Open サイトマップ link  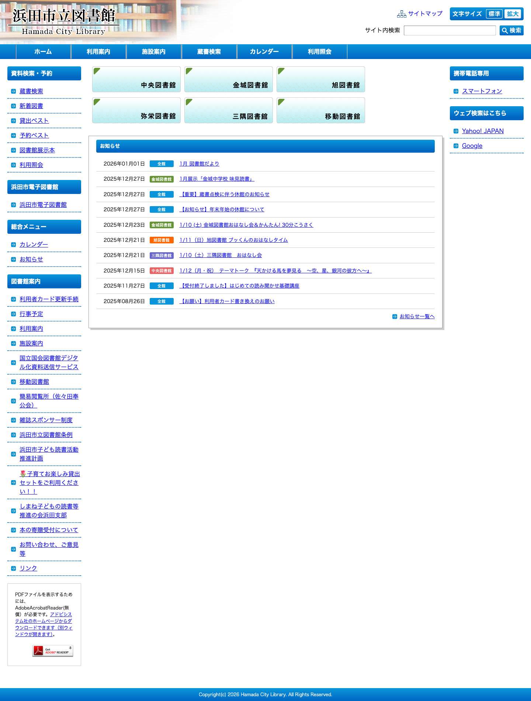pyautogui.click(x=425, y=14)
